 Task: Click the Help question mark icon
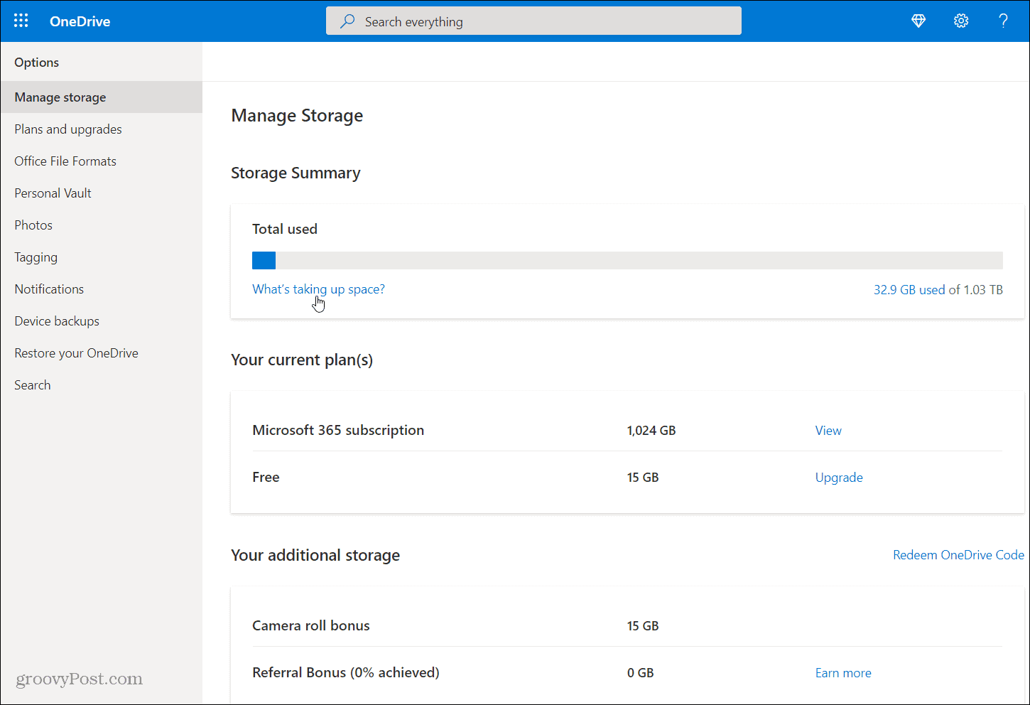(x=1003, y=21)
